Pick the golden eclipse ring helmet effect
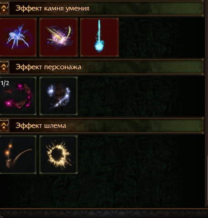The image size is (208, 218). pyautogui.click(x=58, y=154)
